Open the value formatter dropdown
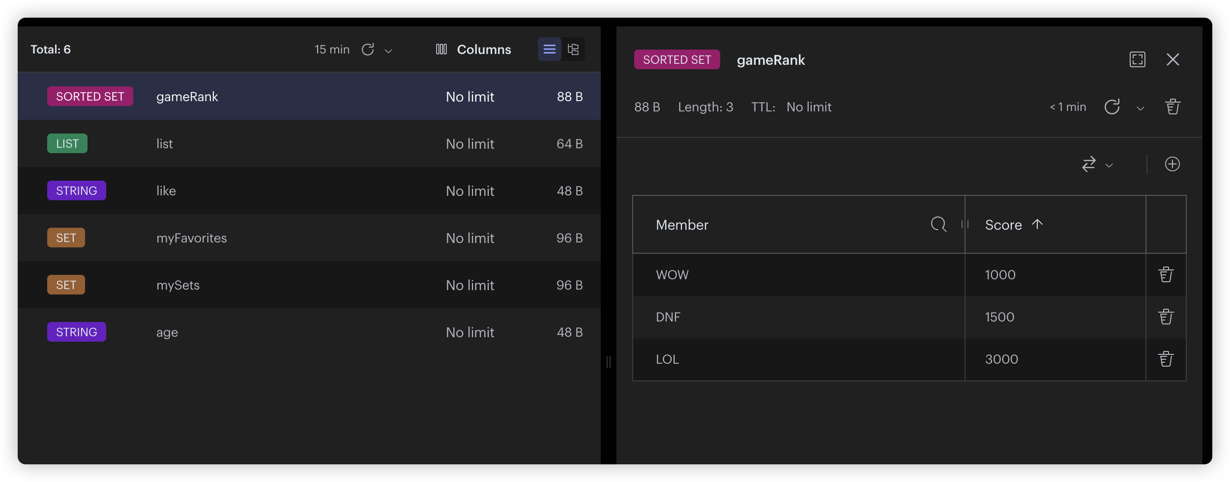Image resolution: width=1230 pixels, height=482 pixels. pyautogui.click(x=1097, y=164)
